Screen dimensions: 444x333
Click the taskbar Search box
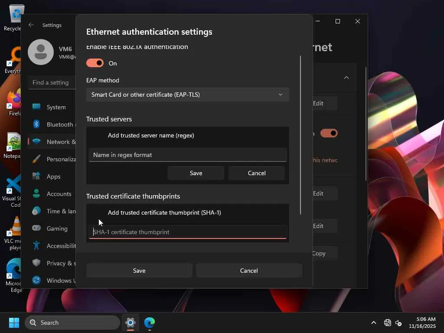(72, 323)
